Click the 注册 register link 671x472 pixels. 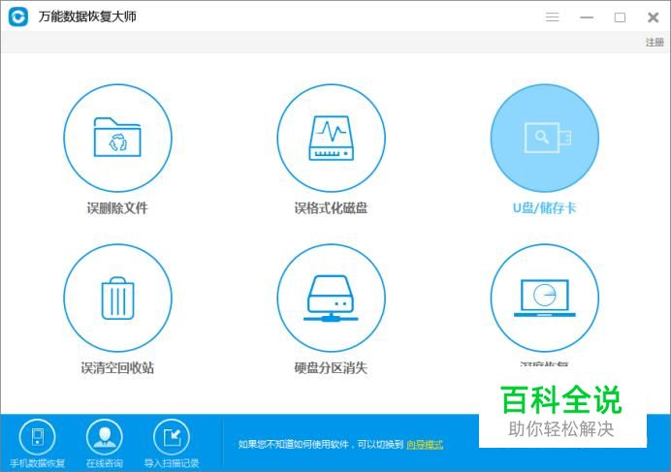(655, 43)
